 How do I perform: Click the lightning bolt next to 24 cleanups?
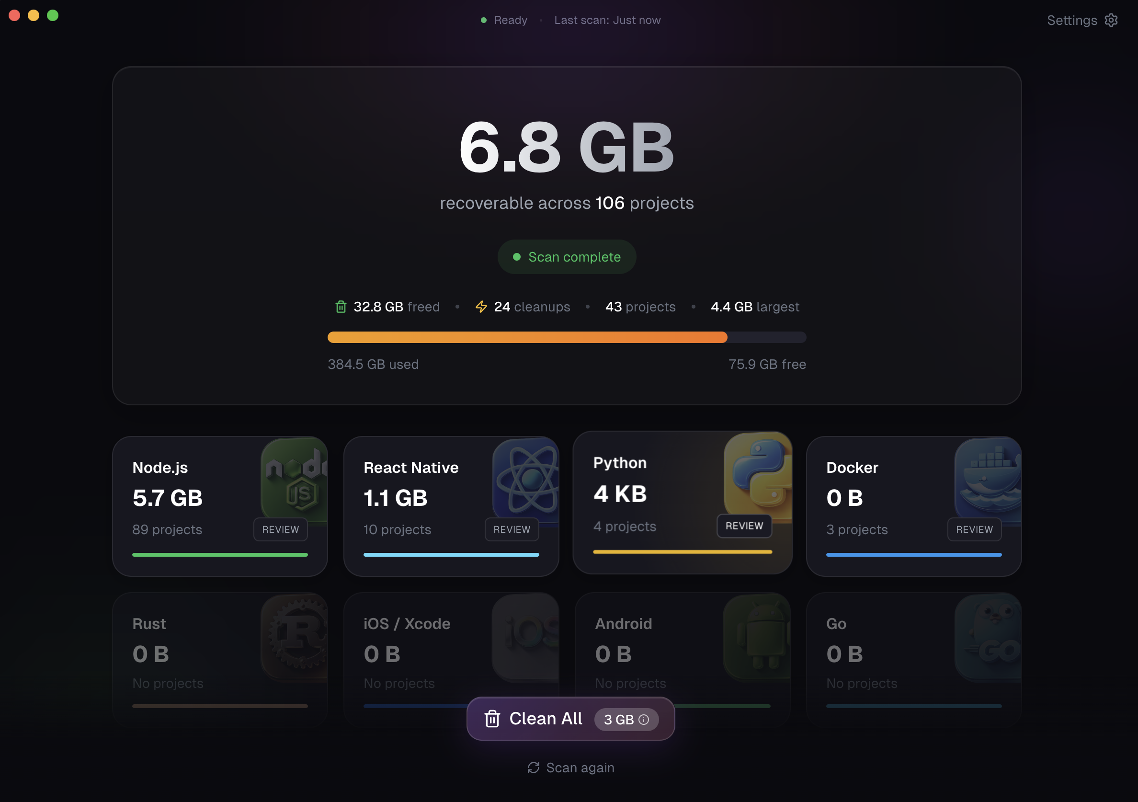[x=481, y=306]
